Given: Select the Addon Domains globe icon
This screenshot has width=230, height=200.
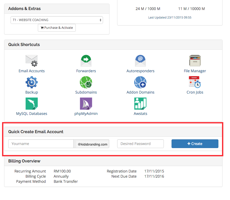Looking at the screenshot, I should pyautogui.click(x=140, y=82).
